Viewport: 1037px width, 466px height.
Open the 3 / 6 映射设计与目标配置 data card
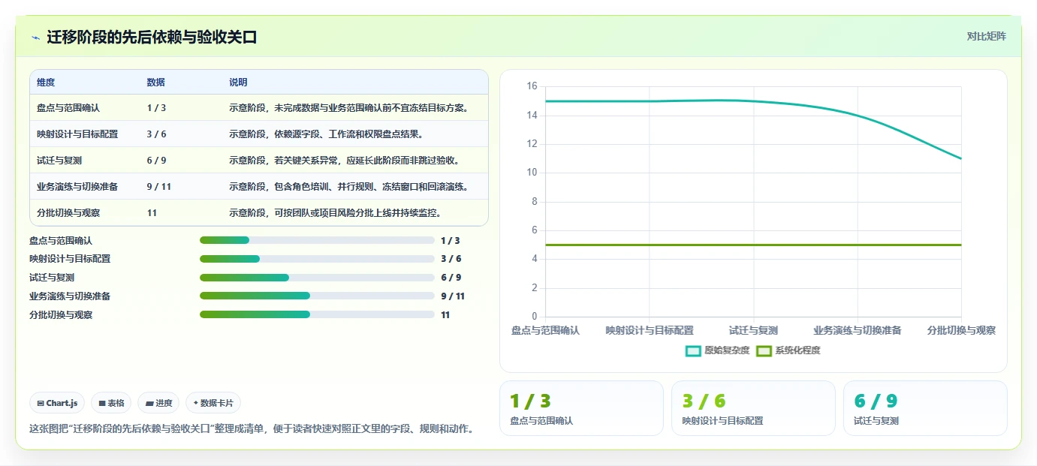click(753, 408)
